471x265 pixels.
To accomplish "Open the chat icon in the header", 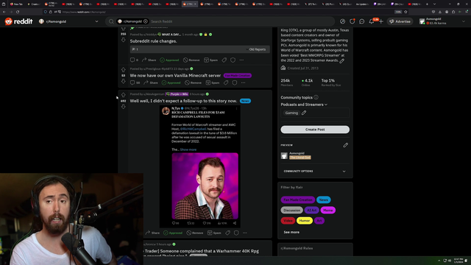I will (x=361, y=21).
